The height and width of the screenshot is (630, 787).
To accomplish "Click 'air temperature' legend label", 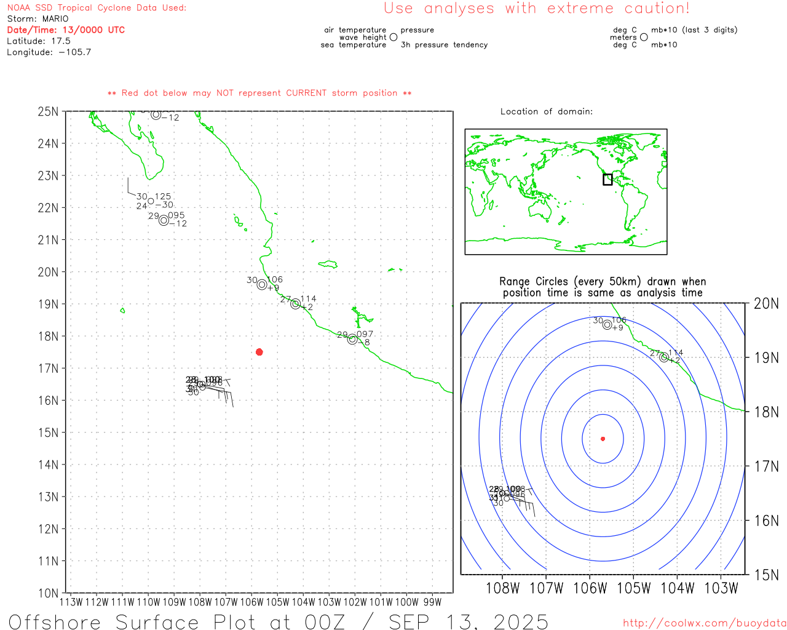I will [x=355, y=30].
